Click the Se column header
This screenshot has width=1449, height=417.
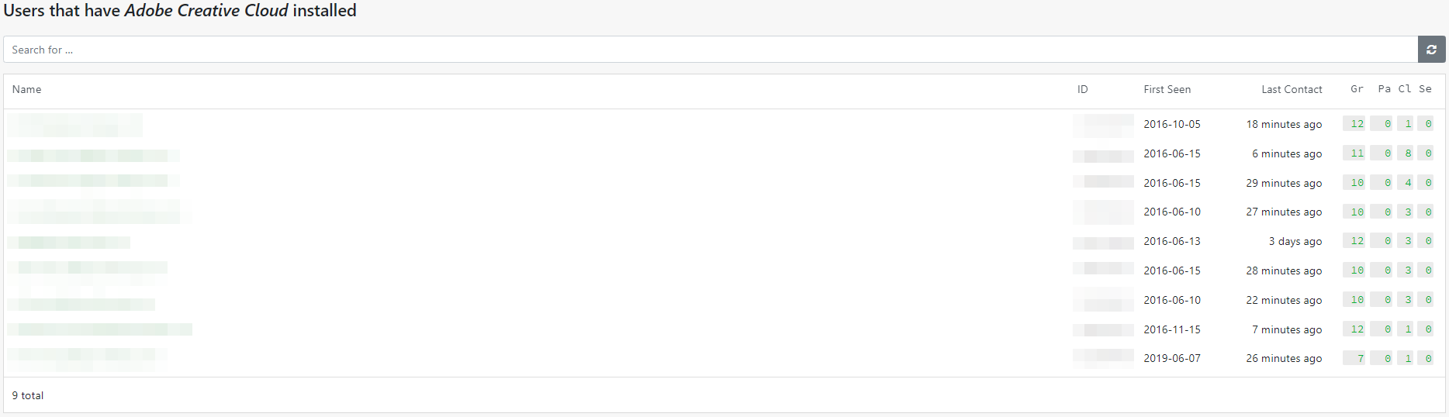(1425, 89)
